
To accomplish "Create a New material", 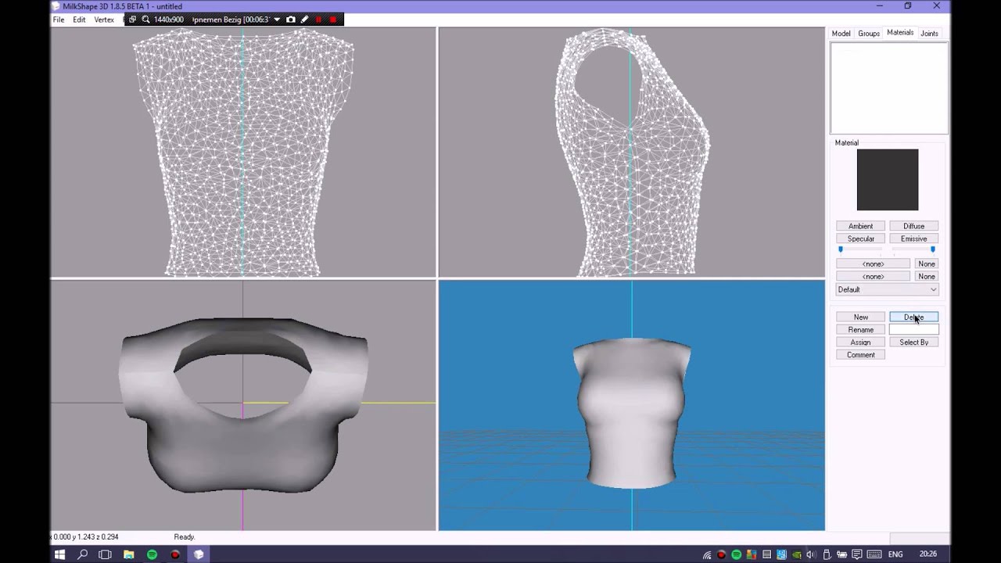I will (860, 317).
